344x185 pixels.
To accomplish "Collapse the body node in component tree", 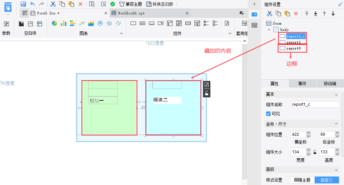I will click(x=269, y=30).
